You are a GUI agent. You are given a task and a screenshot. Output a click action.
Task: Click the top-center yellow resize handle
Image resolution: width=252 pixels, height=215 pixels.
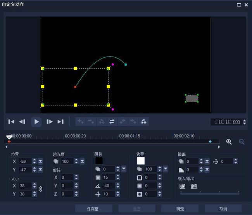(76, 69)
